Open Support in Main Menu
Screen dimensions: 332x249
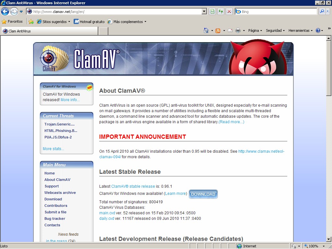coord(52,186)
